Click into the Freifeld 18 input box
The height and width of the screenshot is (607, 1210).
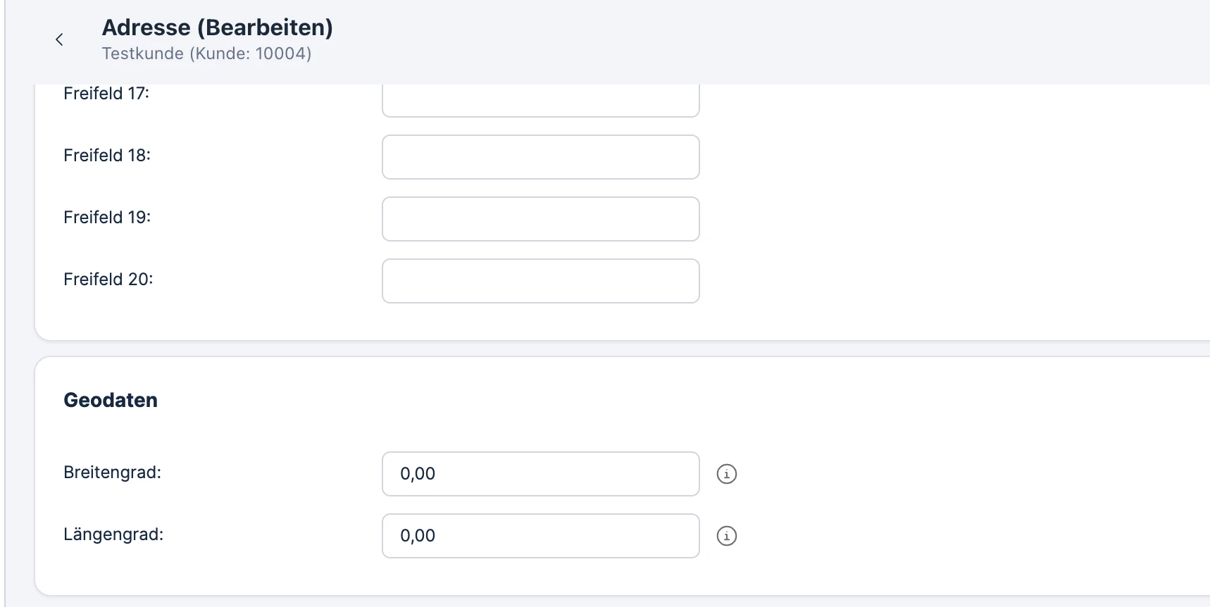[540, 157]
